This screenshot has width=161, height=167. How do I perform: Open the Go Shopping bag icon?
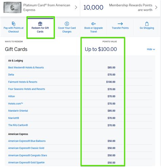click(147, 24)
